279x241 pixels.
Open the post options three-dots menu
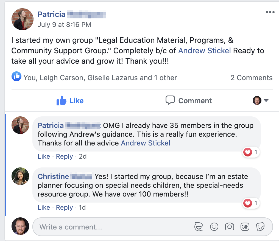pos(270,12)
